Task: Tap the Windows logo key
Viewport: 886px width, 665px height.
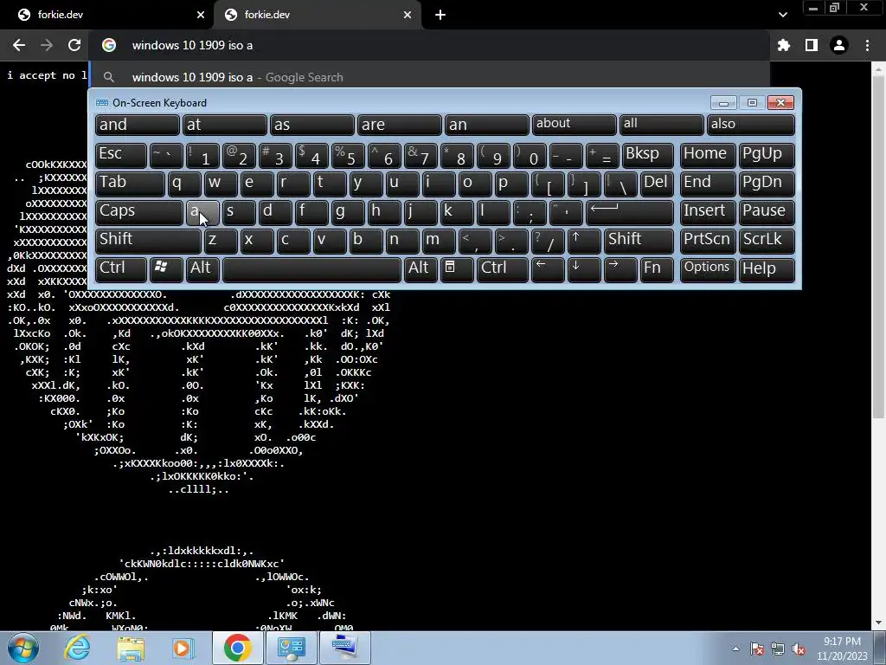Action: pyautogui.click(x=166, y=269)
